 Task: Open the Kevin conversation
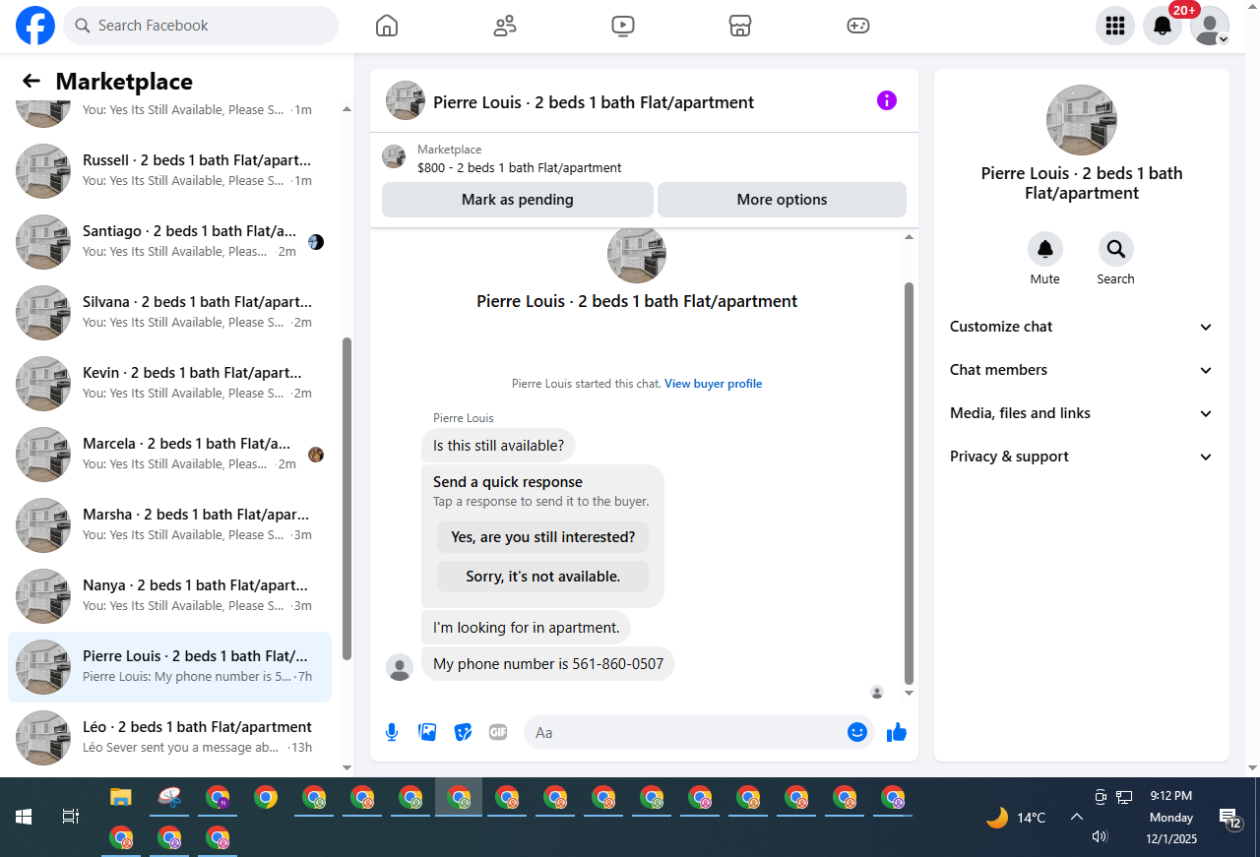click(x=169, y=384)
